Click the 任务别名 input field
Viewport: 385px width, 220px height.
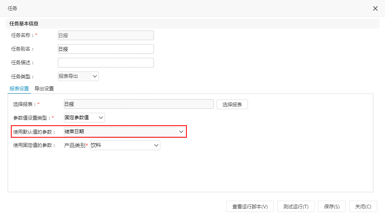pos(106,49)
